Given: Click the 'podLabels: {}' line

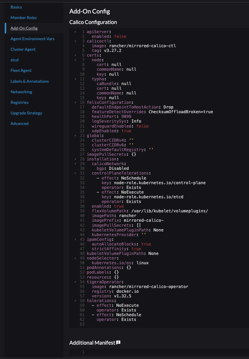Looking at the screenshot, I should coord(103,272).
